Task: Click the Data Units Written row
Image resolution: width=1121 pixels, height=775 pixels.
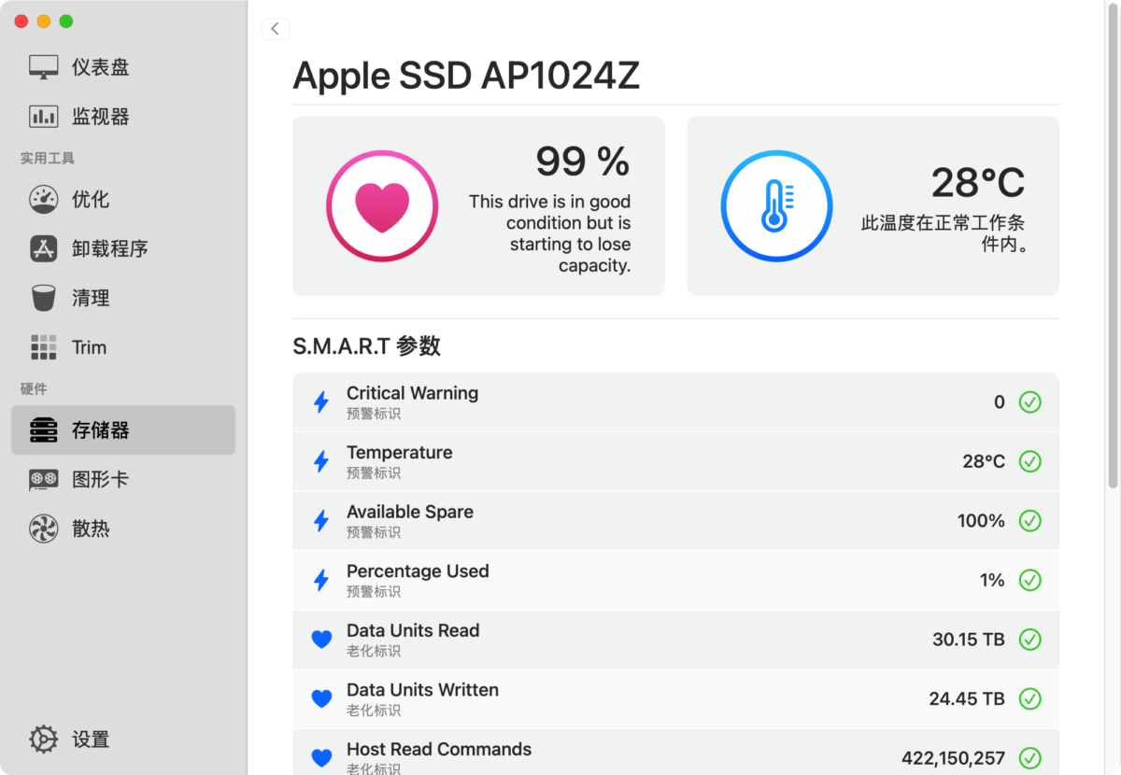Action: pyautogui.click(x=675, y=698)
